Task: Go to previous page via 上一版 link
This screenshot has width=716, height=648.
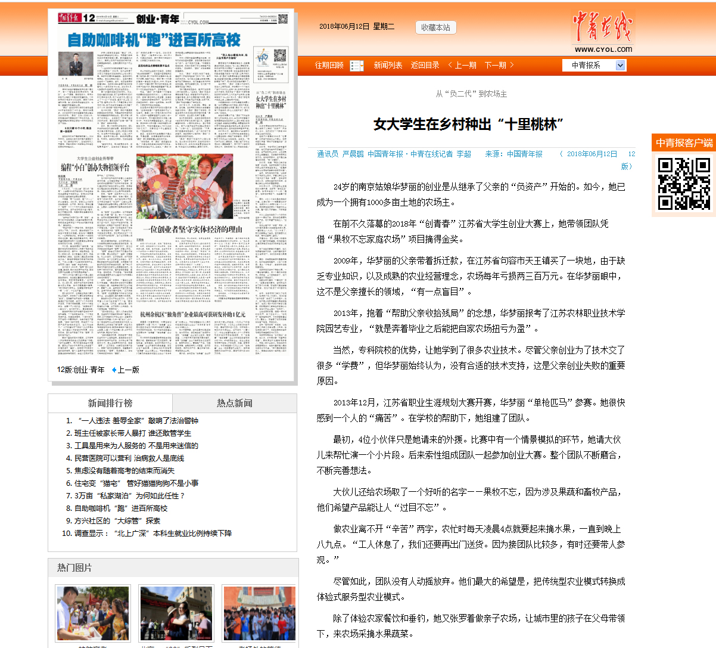Action: pyautogui.click(x=129, y=370)
